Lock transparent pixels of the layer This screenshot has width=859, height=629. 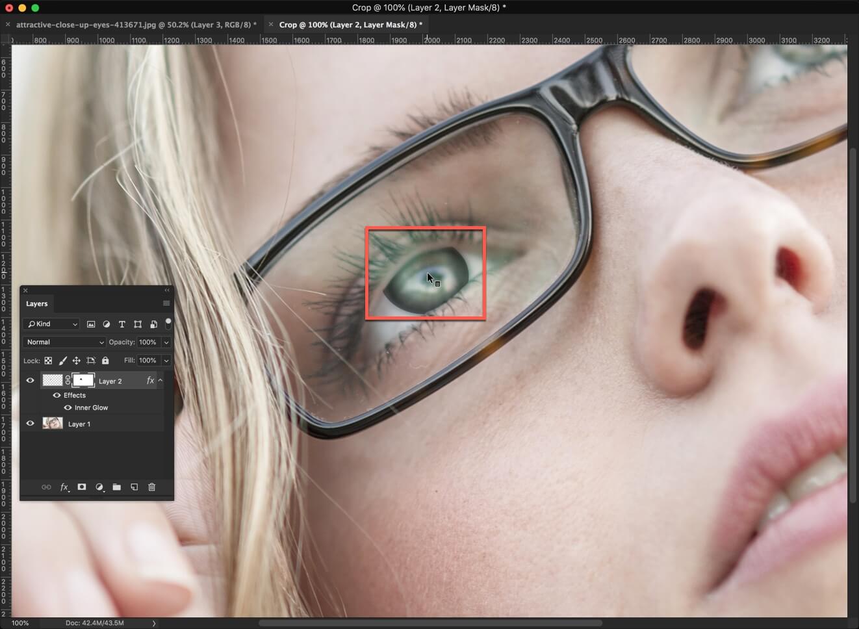[48, 361]
